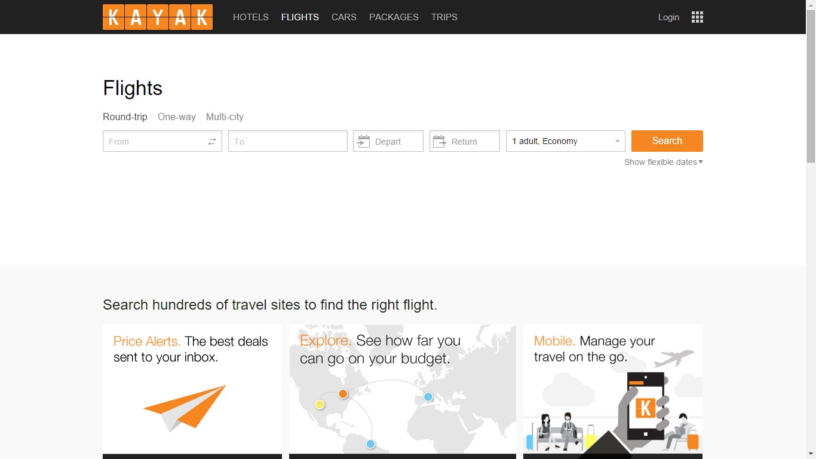The width and height of the screenshot is (816, 459).
Task: Select Round-trip flight type
Action: tap(125, 117)
